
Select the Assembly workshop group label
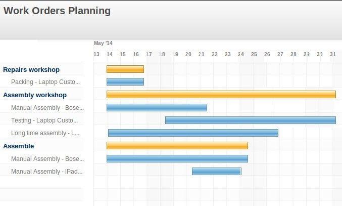point(35,95)
